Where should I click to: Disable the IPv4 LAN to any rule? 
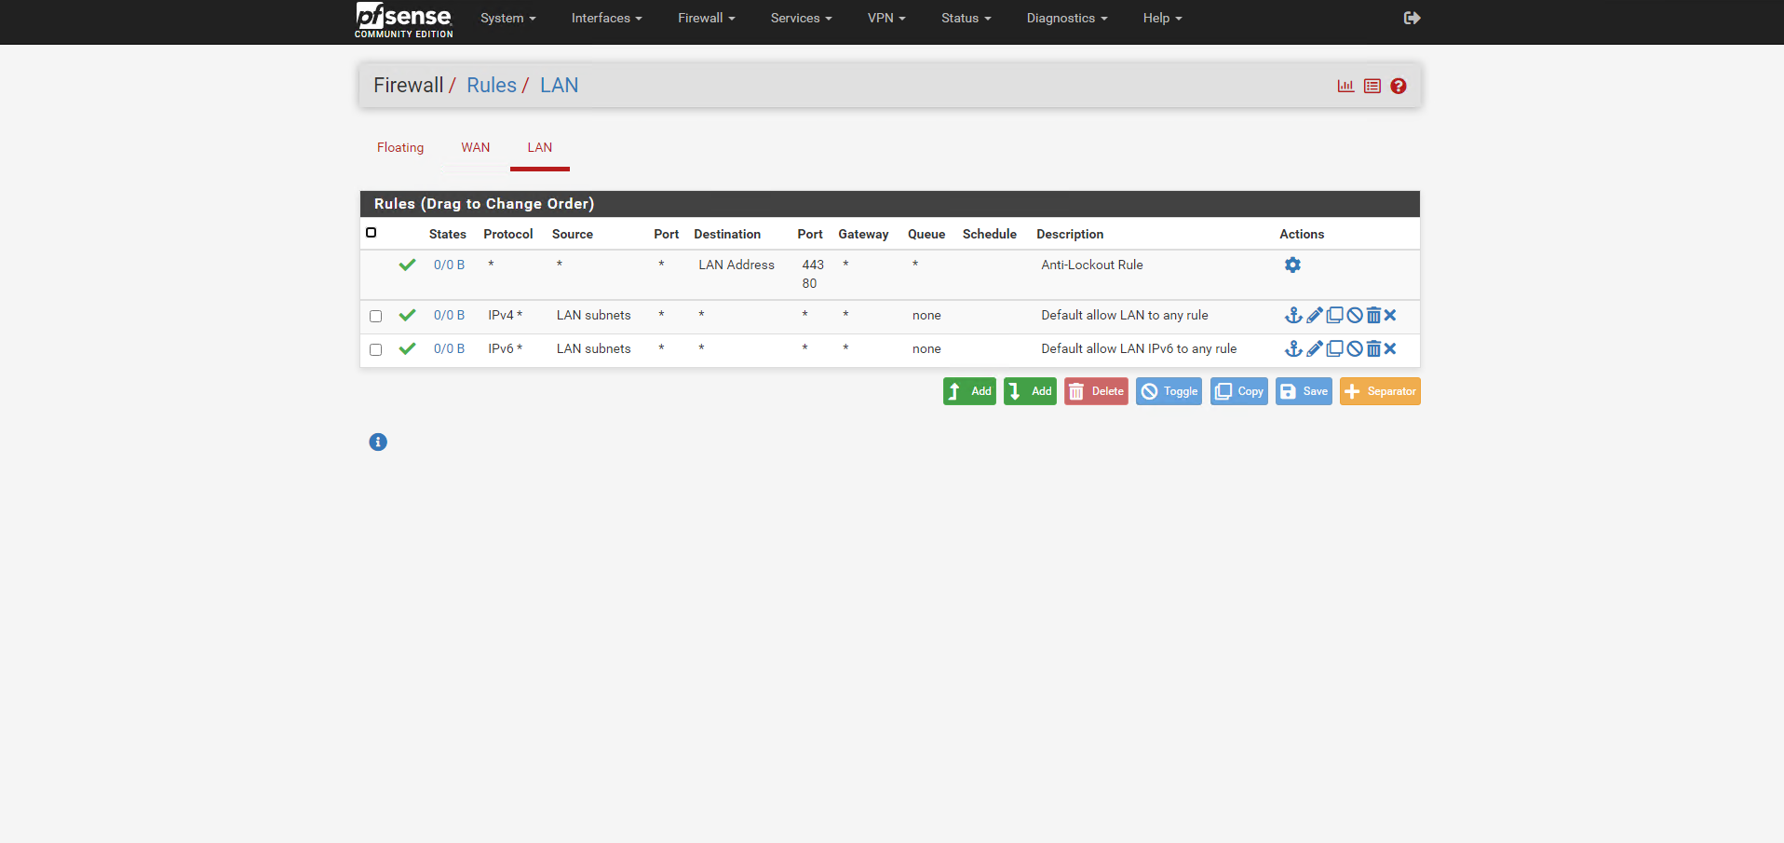coord(1355,316)
